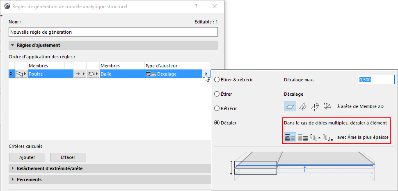Image resolution: width=398 pixels, height=191 pixels.
Task: Click the Poutre cell in the rules table
Action: pyautogui.click(x=50, y=74)
